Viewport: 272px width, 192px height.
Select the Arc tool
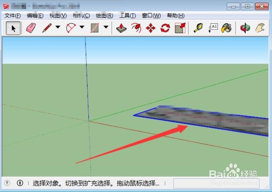click(x=71, y=28)
